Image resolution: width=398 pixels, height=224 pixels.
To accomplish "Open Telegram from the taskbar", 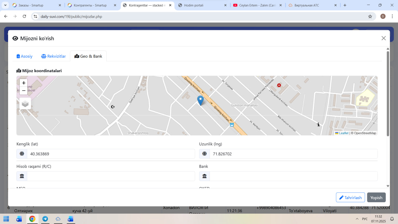I will click(x=45, y=219).
